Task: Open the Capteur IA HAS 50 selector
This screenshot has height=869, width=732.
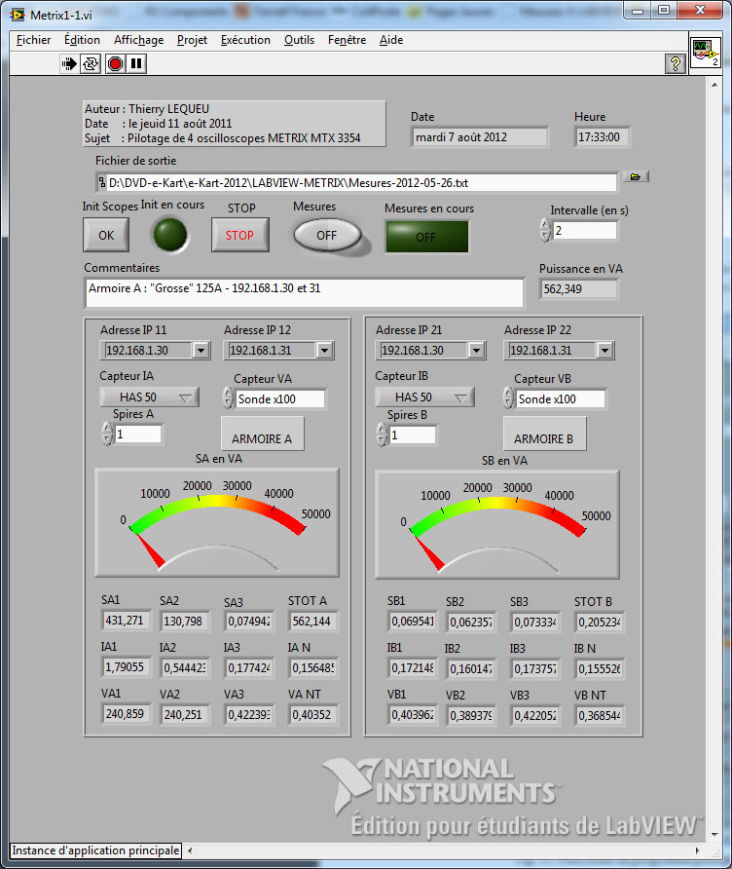Action: [149, 397]
